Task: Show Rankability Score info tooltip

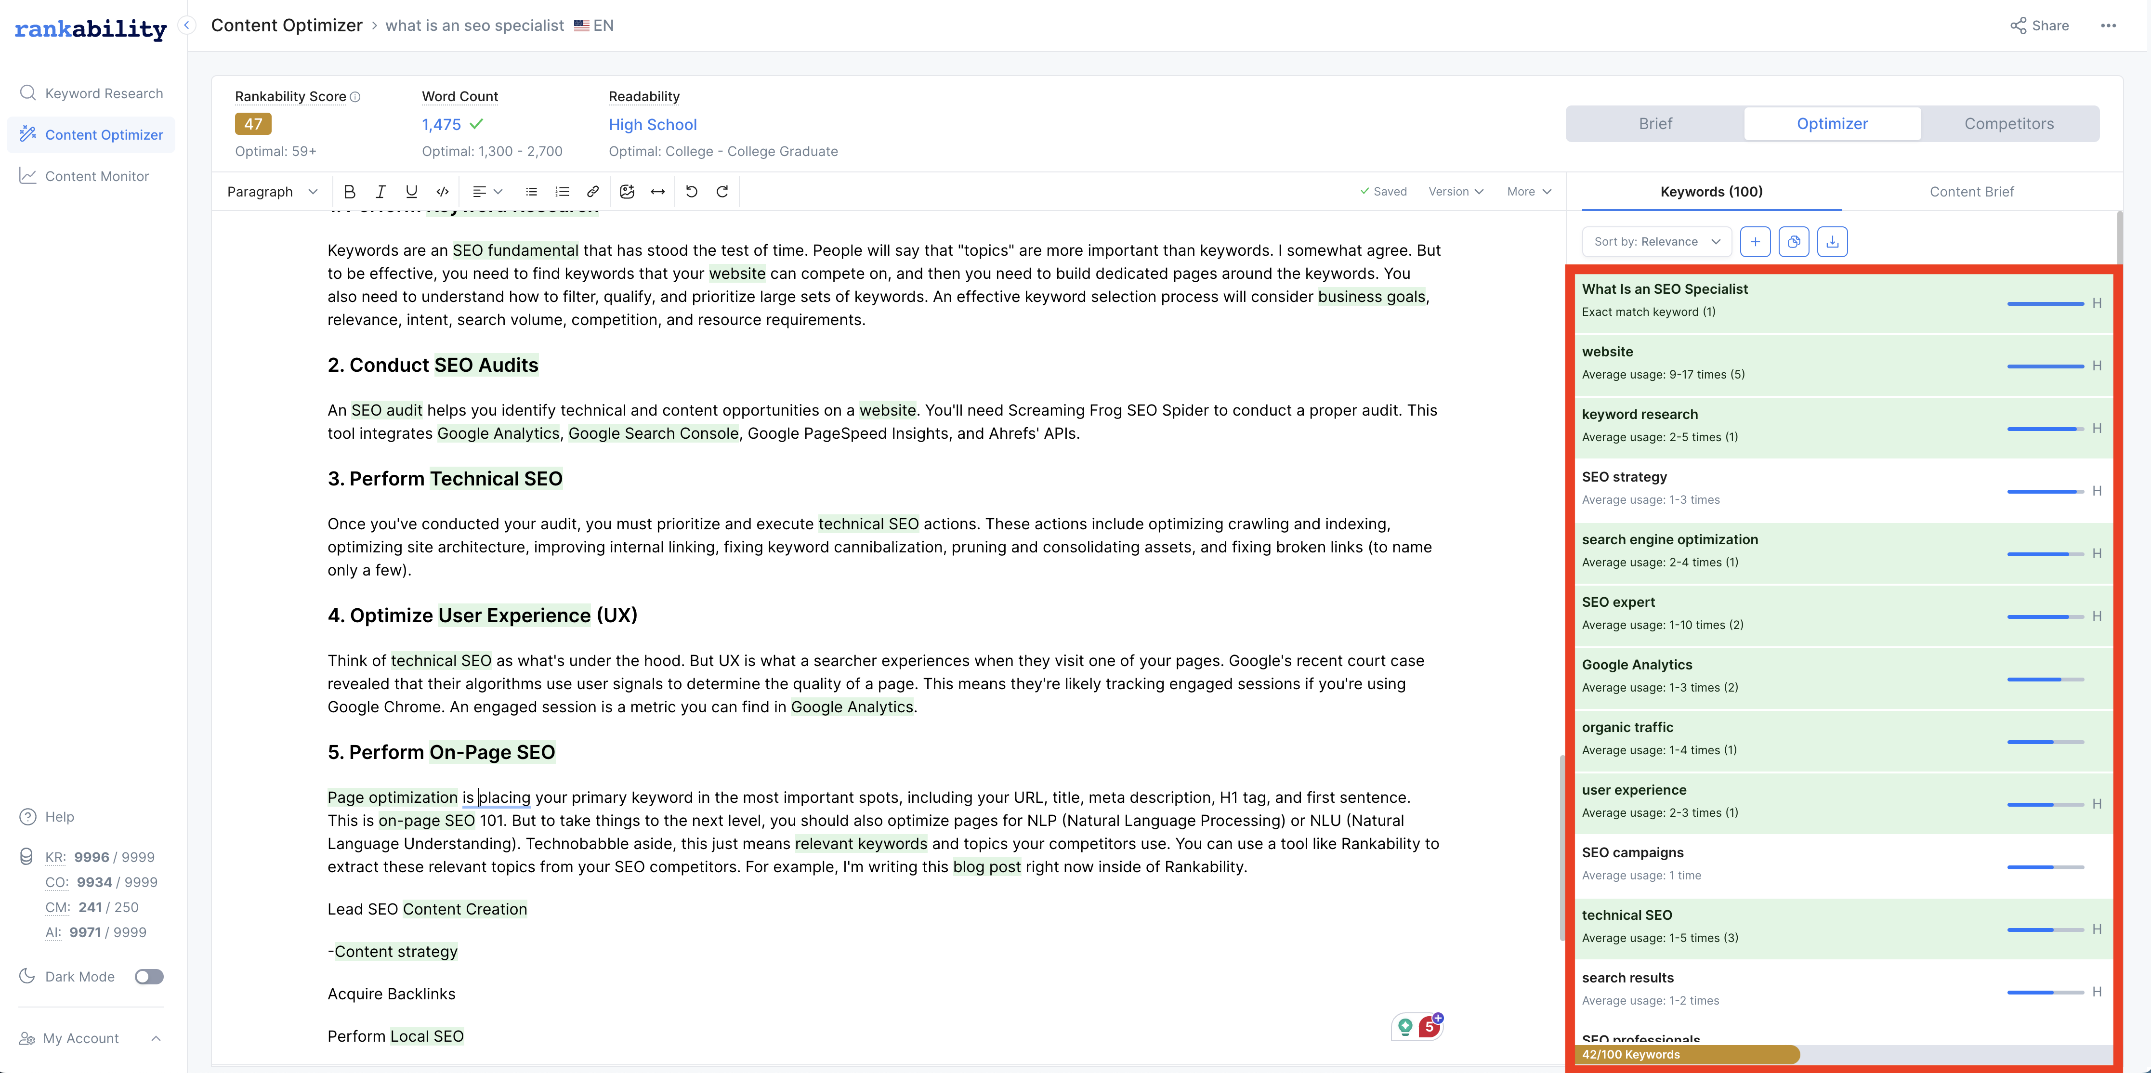Action: coord(355,97)
